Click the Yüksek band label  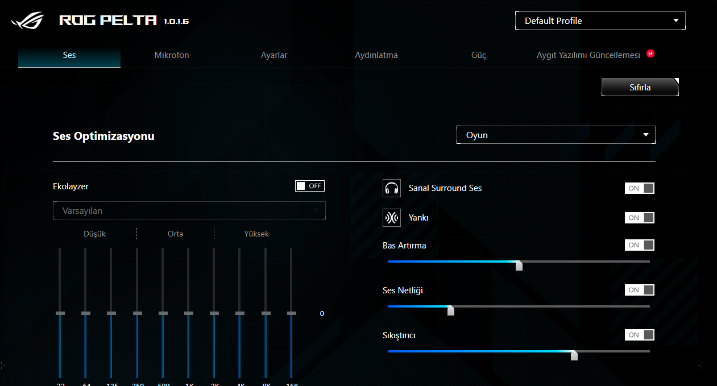[x=256, y=234]
